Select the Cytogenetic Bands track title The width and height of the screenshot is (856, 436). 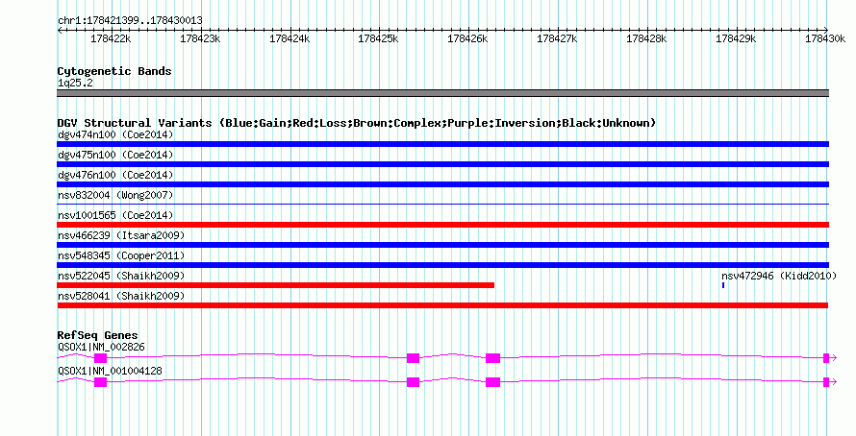[x=114, y=71]
